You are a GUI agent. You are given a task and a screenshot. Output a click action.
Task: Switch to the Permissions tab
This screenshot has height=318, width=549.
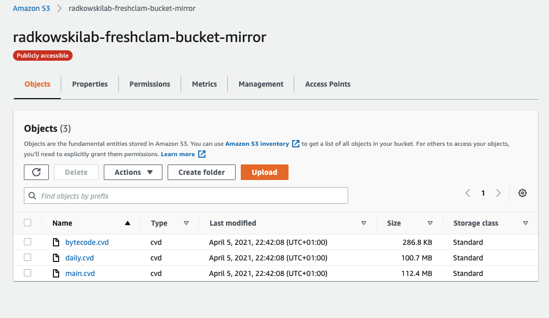tap(150, 84)
